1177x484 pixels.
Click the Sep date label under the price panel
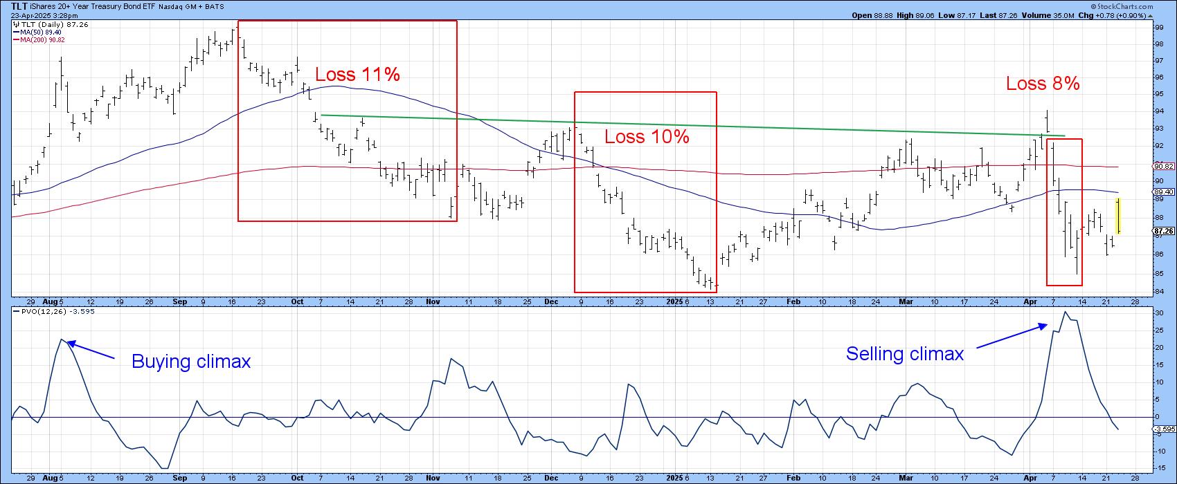pyautogui.click(x=180, y=301)
